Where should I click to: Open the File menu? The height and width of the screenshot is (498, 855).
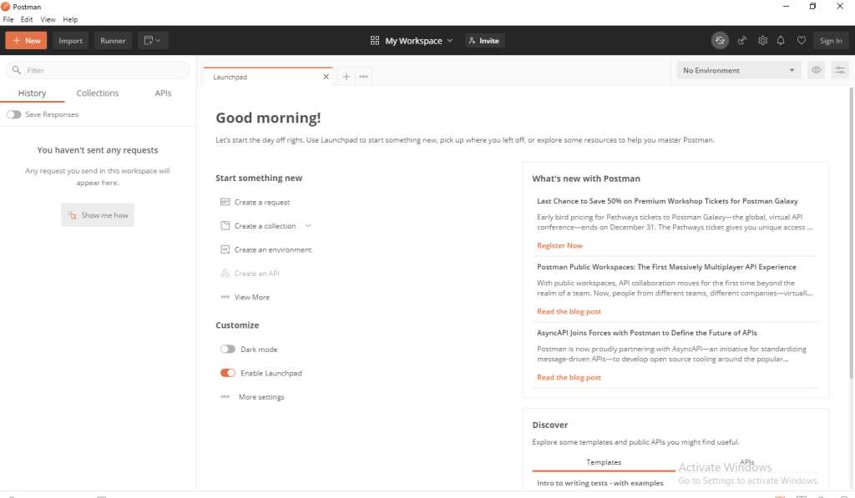[8, 19]
